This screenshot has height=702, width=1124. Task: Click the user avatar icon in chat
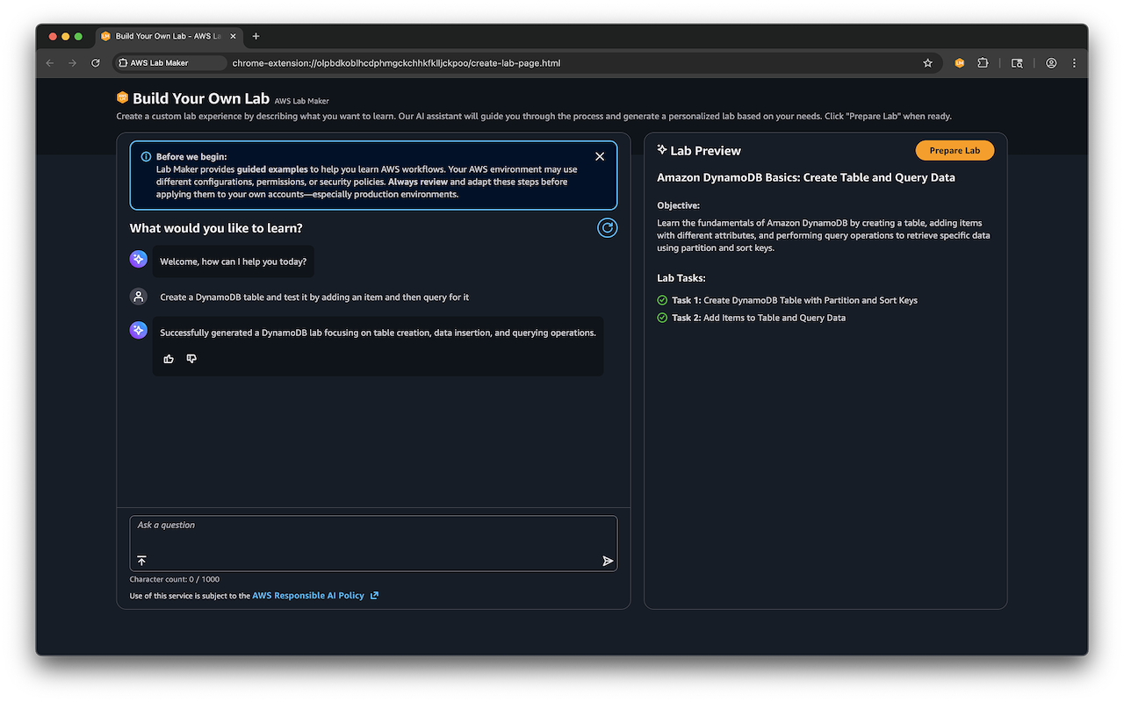pos(138,297)
